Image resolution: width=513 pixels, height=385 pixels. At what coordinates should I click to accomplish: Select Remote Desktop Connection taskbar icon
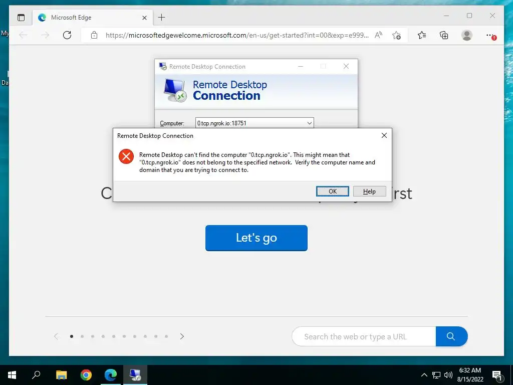click(135, 375)
